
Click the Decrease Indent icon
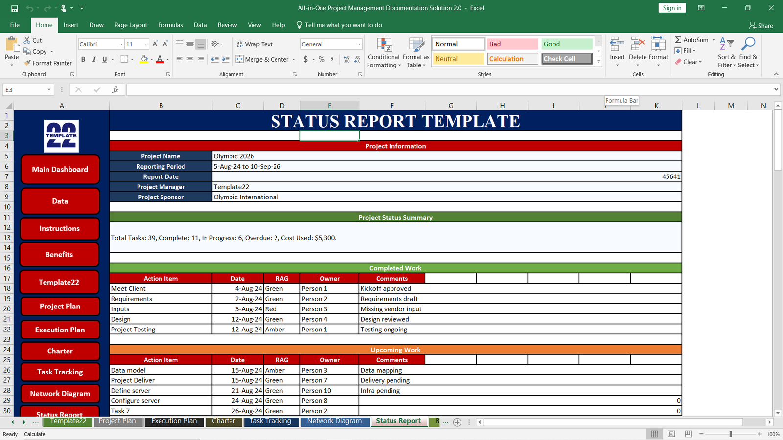[x=215, y=59]
